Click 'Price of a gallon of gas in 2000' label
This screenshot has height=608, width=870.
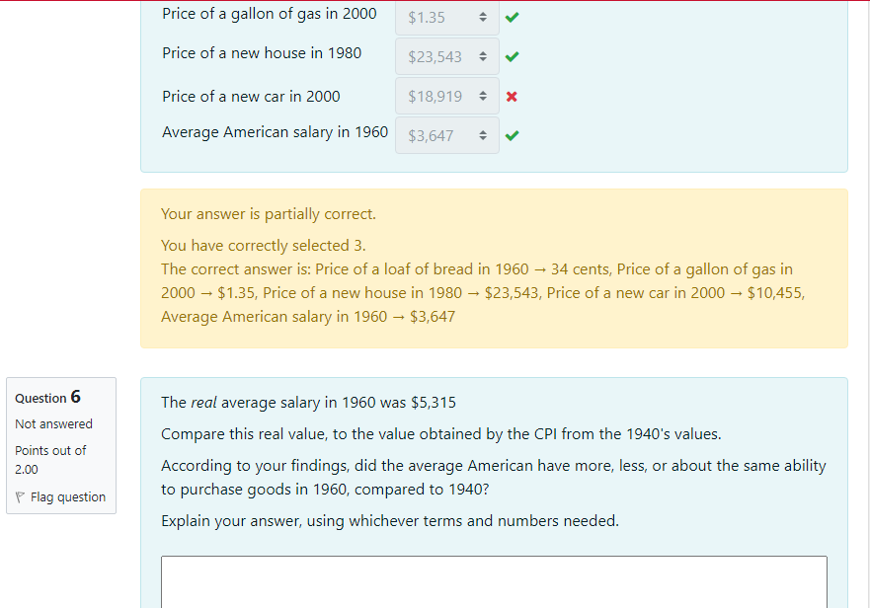(x=270, y=14)
